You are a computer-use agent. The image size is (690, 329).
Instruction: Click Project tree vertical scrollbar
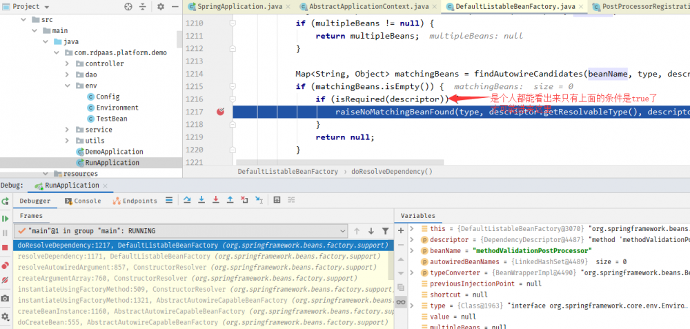coord(179,39)
